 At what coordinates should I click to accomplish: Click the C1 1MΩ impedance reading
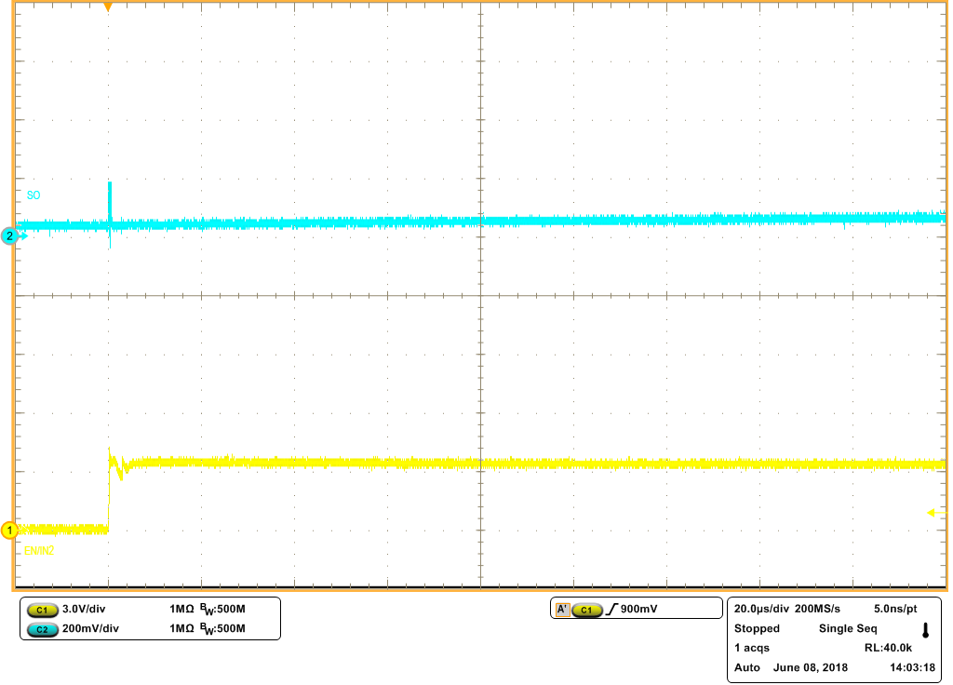(x=181, y=609)
